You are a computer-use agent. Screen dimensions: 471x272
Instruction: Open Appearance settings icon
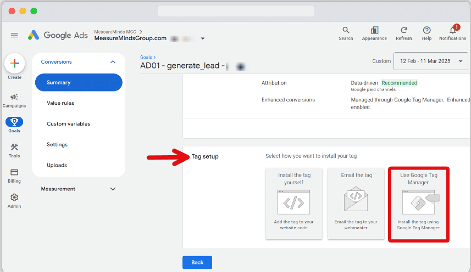[374, 30]
